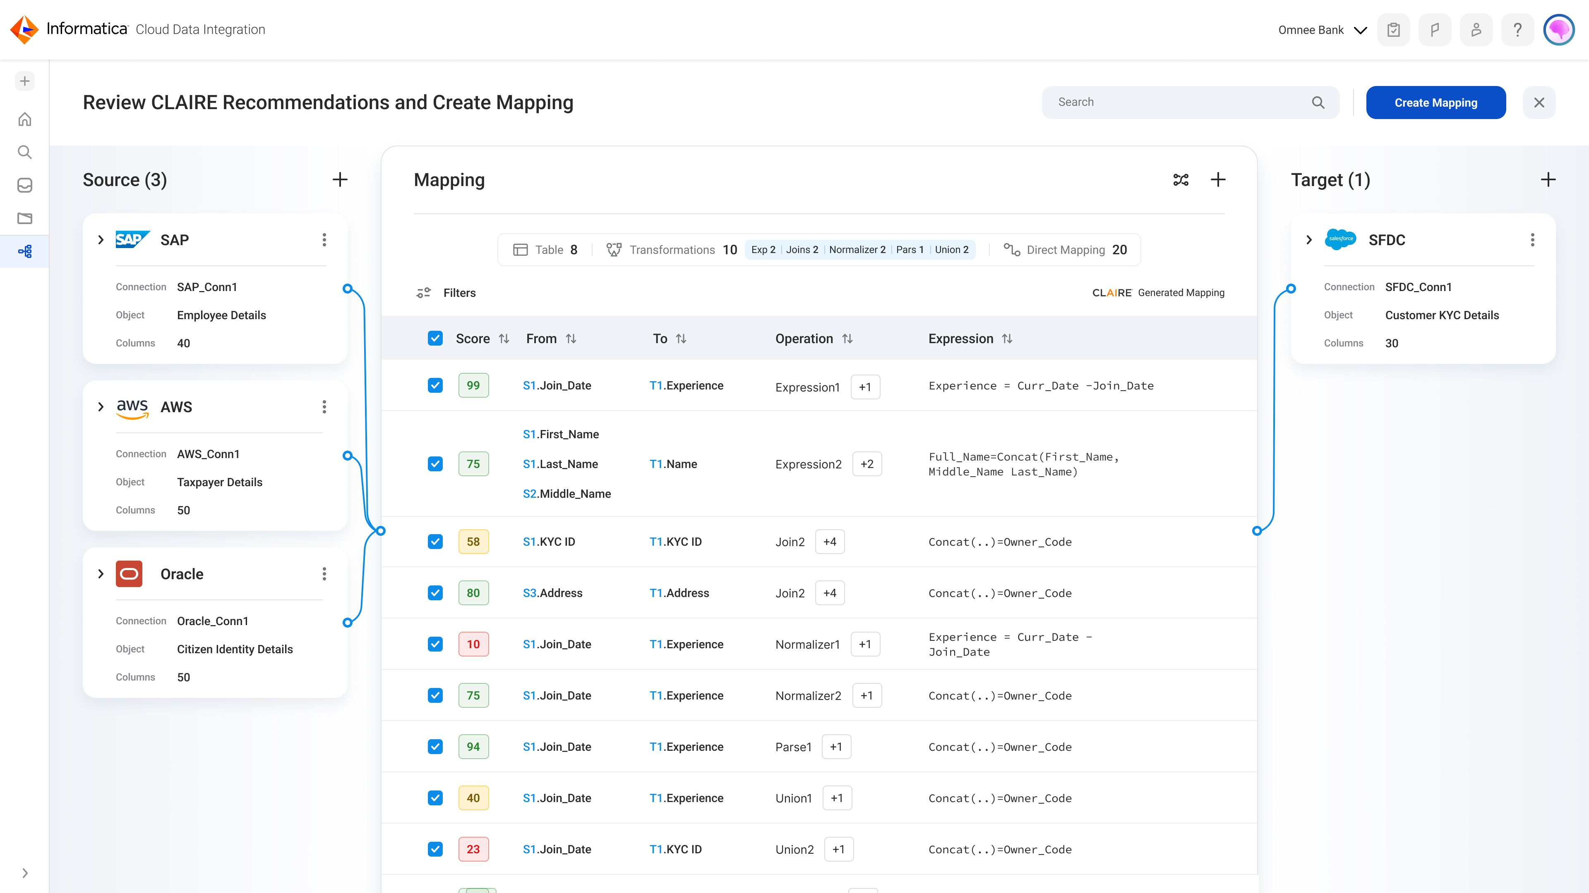The image size is (1589, 893).
Task: Uncheck the row mapping S1.KYC ID to T1.KYC ID
Action: click(435, 541)
